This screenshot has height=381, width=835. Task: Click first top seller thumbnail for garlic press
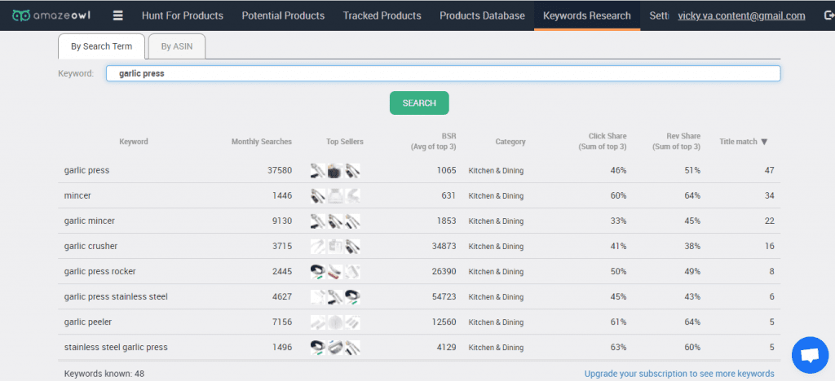(318, 171)
